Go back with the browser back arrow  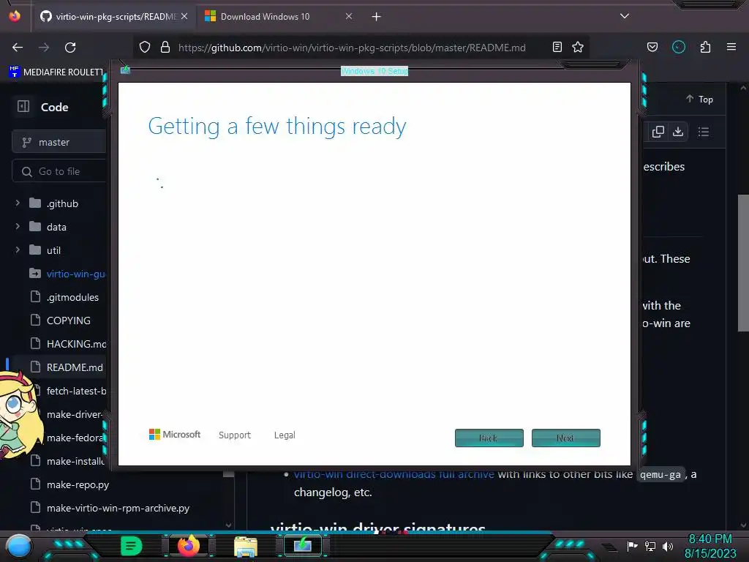(x=18, y=48)
